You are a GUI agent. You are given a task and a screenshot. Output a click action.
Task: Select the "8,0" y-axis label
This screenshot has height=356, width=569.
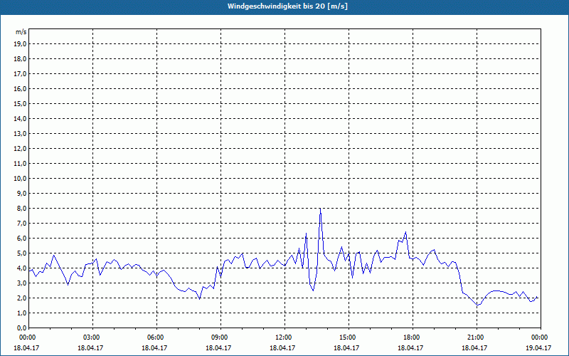tap(23, 208)
